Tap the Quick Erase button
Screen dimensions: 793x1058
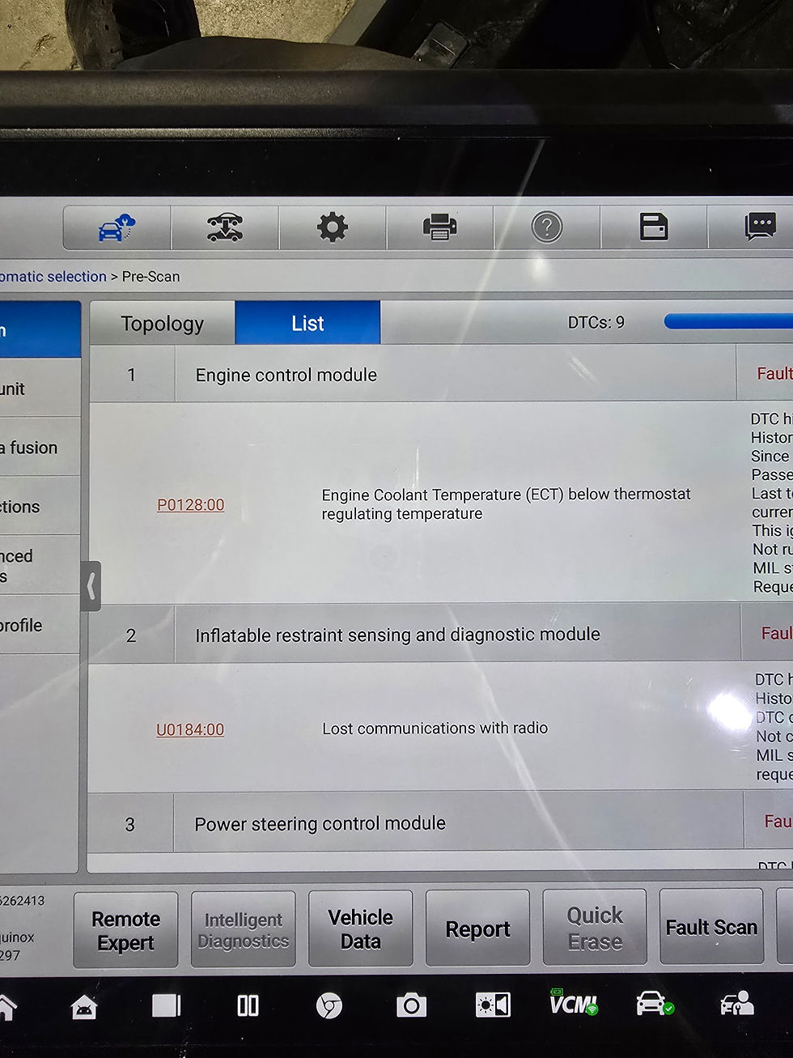595,928
